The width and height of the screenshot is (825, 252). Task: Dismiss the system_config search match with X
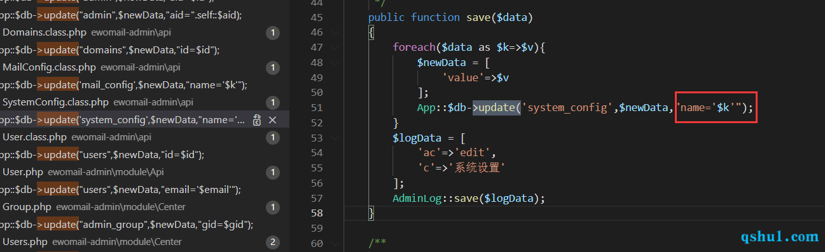coord(272,120)
